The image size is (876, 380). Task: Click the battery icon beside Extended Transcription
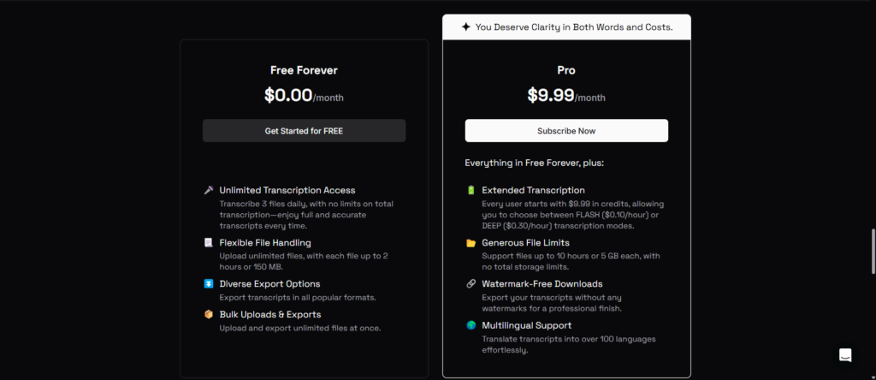(x=471, y=190)
